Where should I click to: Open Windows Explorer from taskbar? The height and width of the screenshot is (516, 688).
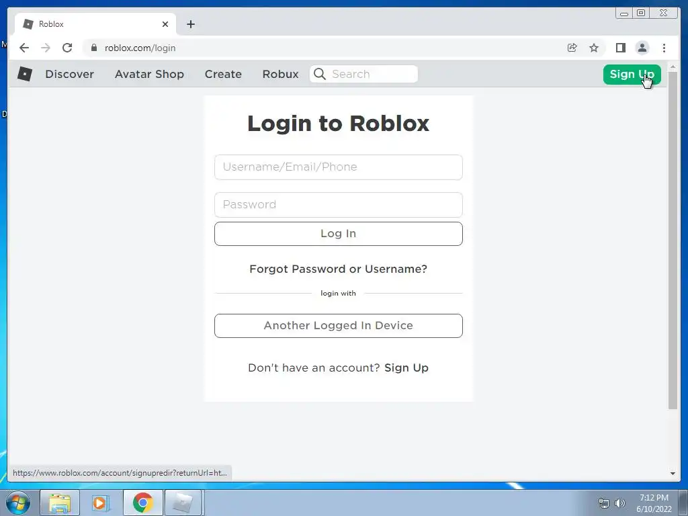point(60,503)
